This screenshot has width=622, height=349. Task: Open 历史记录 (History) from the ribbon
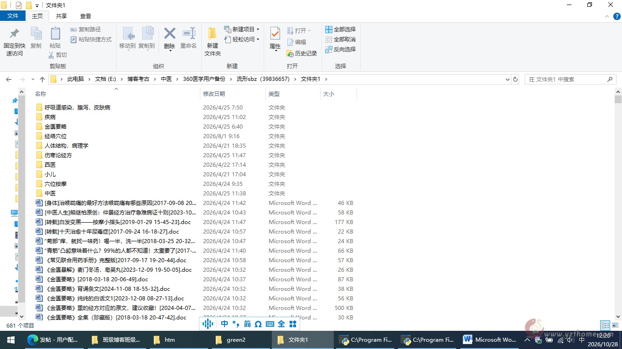point(302,54)
